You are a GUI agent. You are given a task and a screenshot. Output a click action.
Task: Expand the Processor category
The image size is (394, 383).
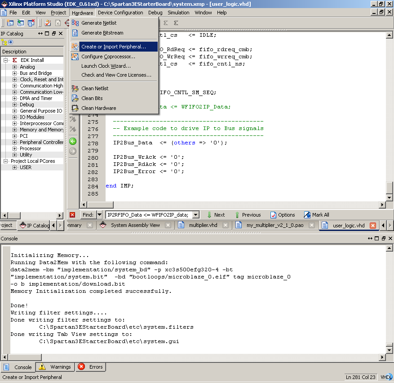(x=14, y=148)
